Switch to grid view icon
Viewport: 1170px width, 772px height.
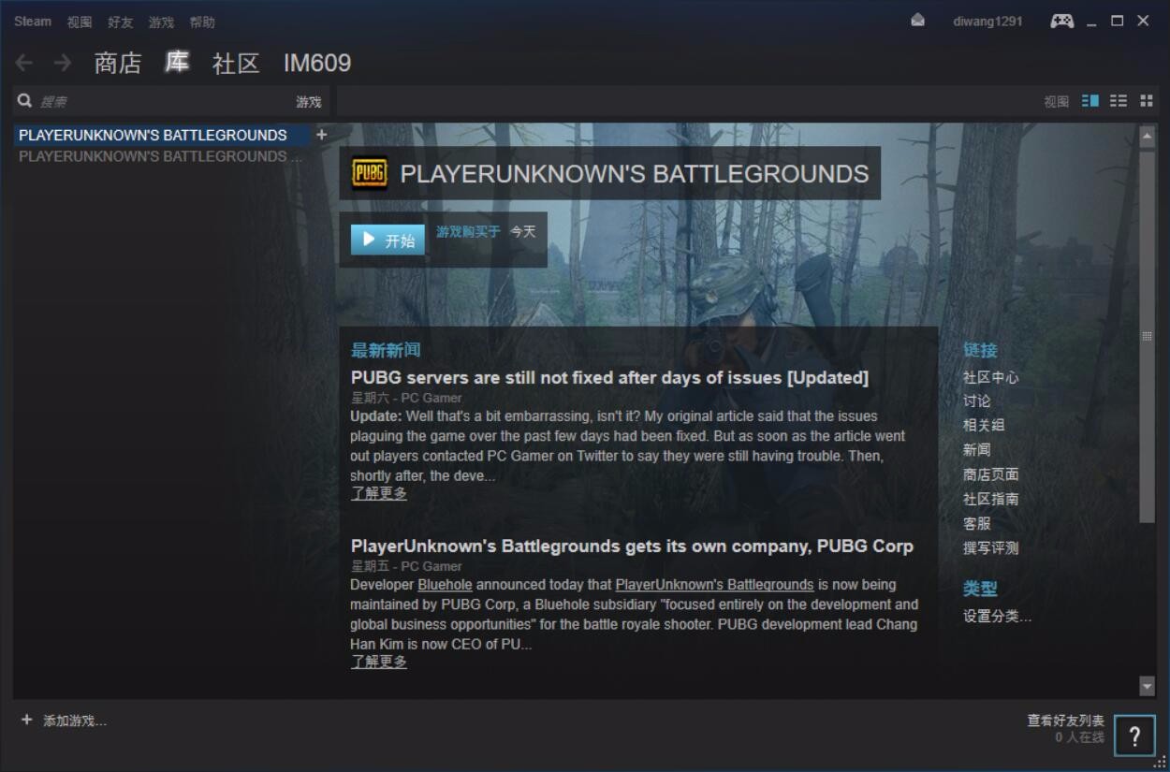tap(1146, 101)
